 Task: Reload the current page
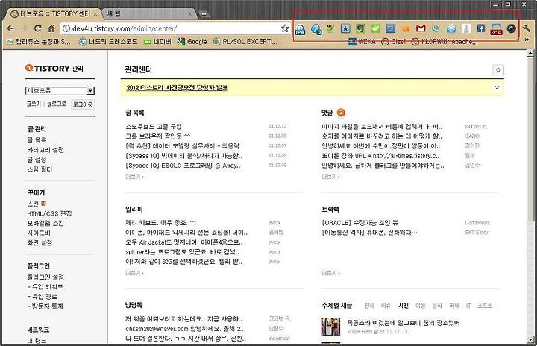click(38, 28)
